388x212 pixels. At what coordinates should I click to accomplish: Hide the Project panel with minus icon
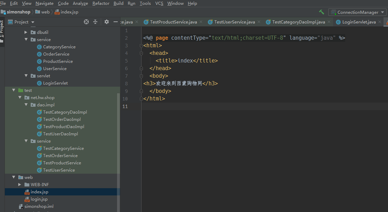[x=116, y=22]
